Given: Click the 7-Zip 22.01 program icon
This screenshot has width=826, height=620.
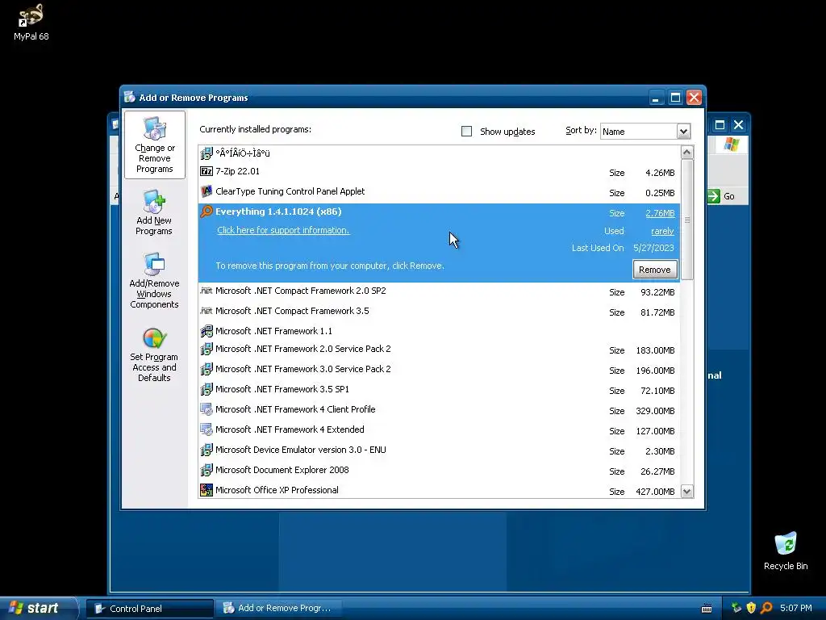Looking at the screenshot, I should [206, 171].
